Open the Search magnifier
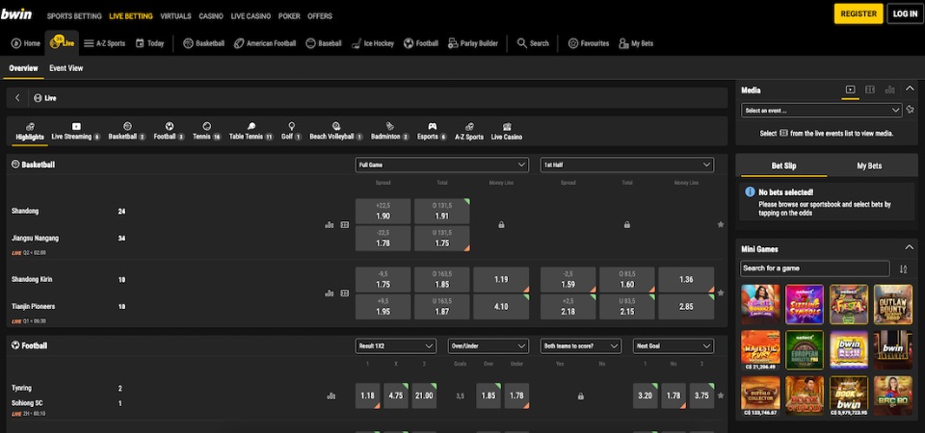This screenshot has width=925, height=433. 522,43
